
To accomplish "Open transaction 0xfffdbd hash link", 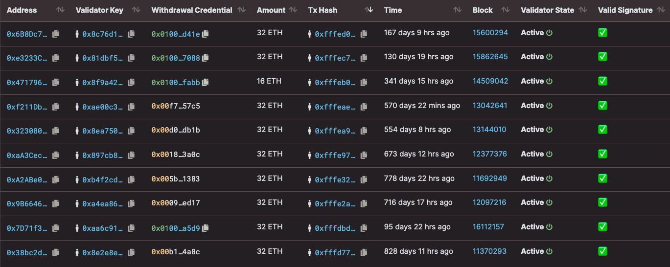I will coord(335,228).
